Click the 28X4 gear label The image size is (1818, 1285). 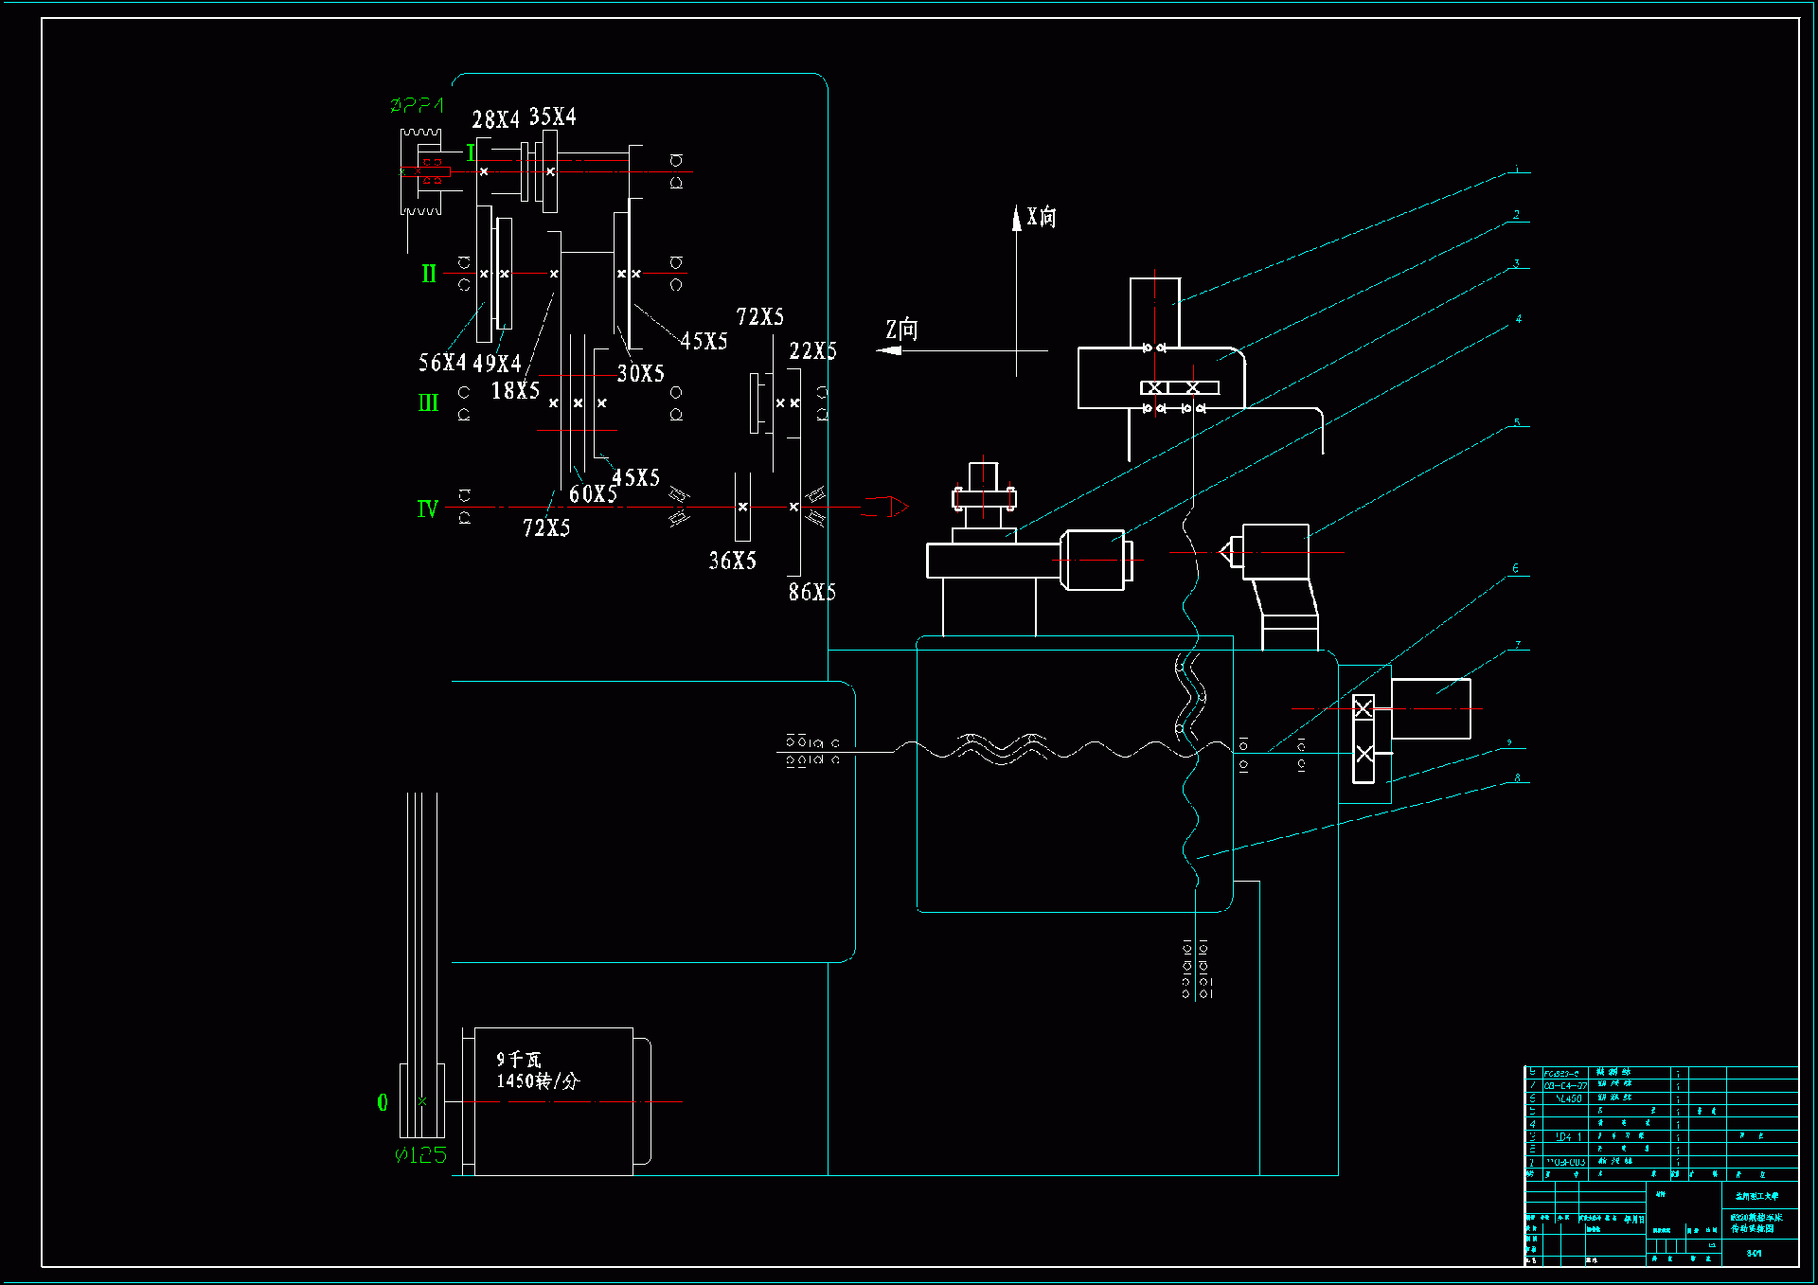click(495, 120)
